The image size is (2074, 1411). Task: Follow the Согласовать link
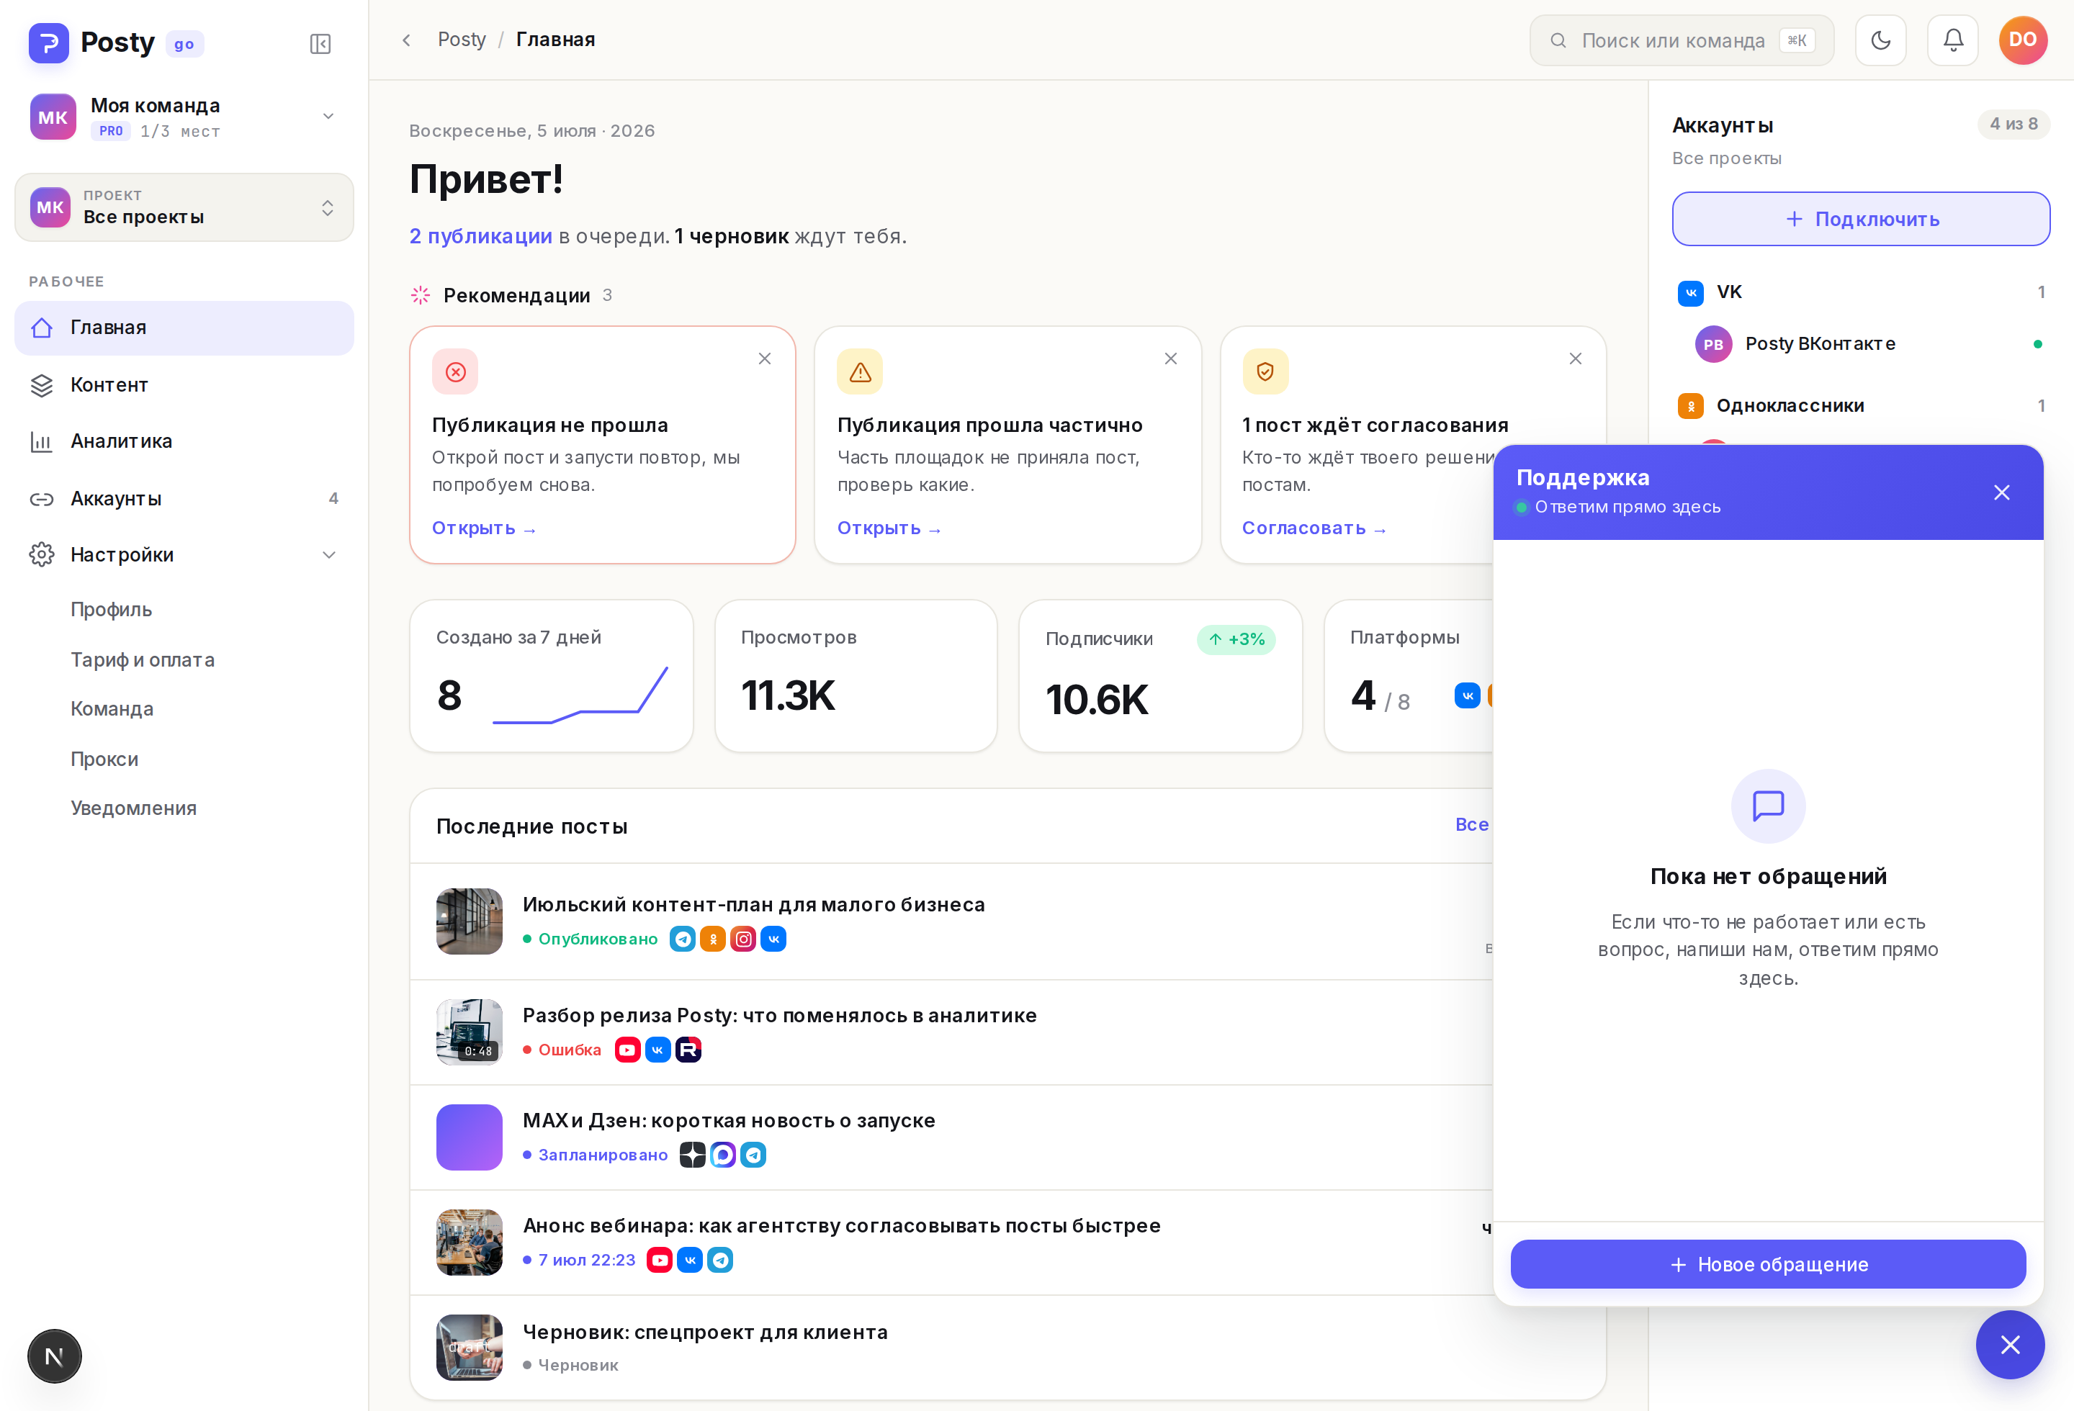click(x=1314, y=528)
